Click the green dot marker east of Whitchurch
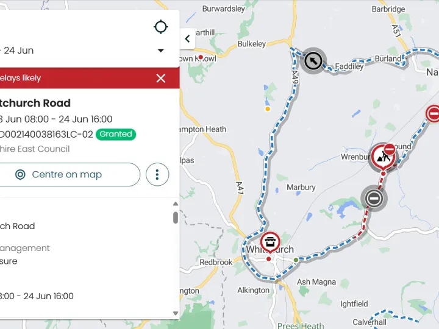The height and width of the screenshot is (329, 439). (x=296, y=260)
